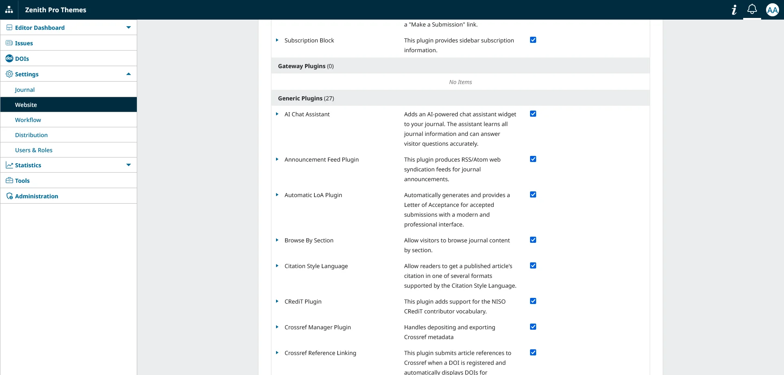Click Browse By Section plugin name
The image size is (784, 375).
coord(309,240)
